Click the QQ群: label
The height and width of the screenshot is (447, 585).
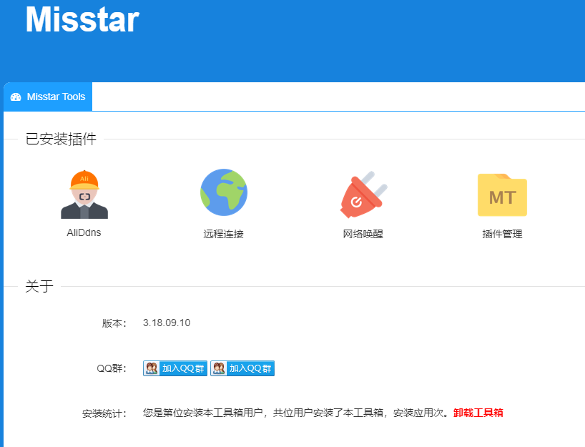(x=112, y=368)
